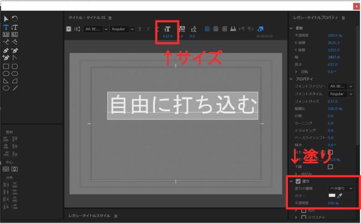Open the レガシータイトルスタイル panel menu
Screen dimensions: 361x223
point(116,216)
